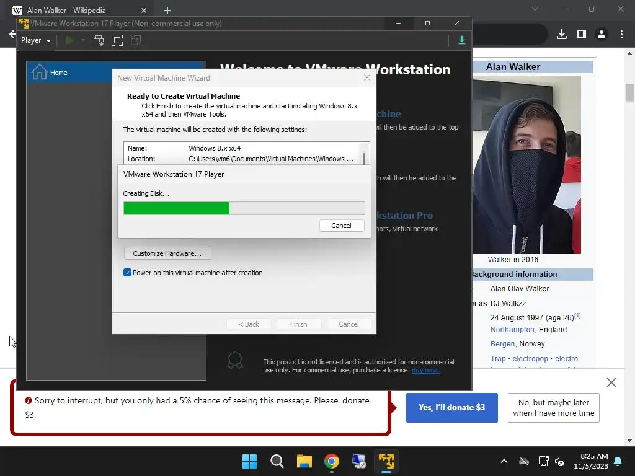Open notifications bell icon
Image resolution: width=635 pixels, height=476 pixels.
618,461
